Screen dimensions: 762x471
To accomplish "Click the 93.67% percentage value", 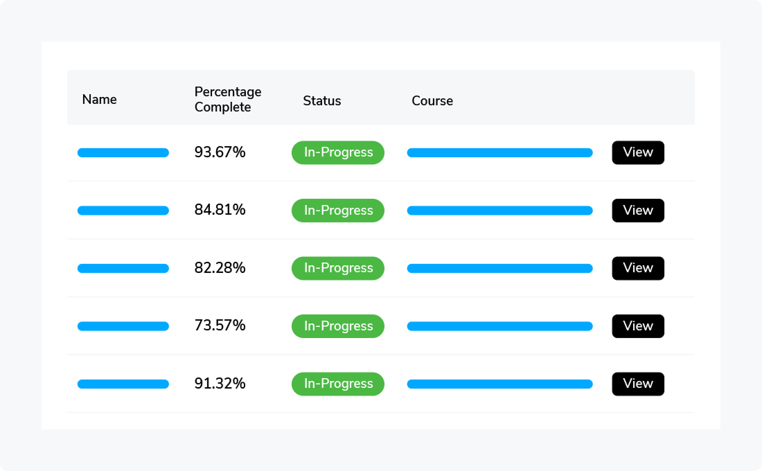I will [x=220, y=152].
